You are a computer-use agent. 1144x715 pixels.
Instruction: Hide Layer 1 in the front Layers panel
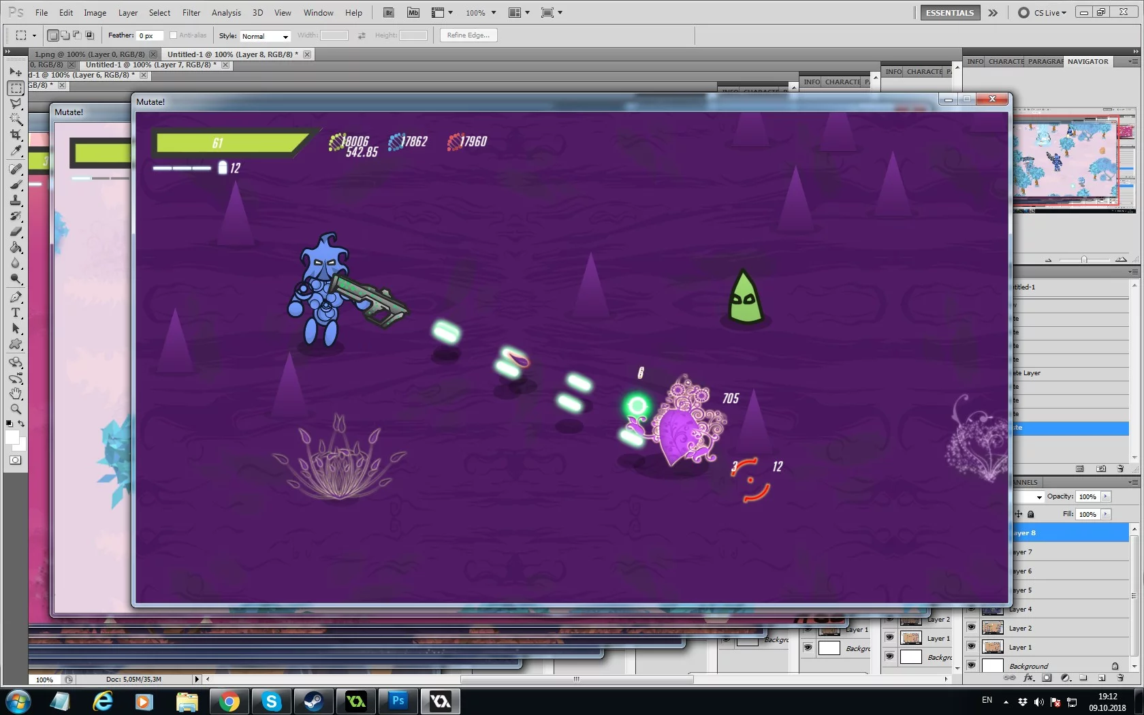pyautogui.click(x=971, y=647)
